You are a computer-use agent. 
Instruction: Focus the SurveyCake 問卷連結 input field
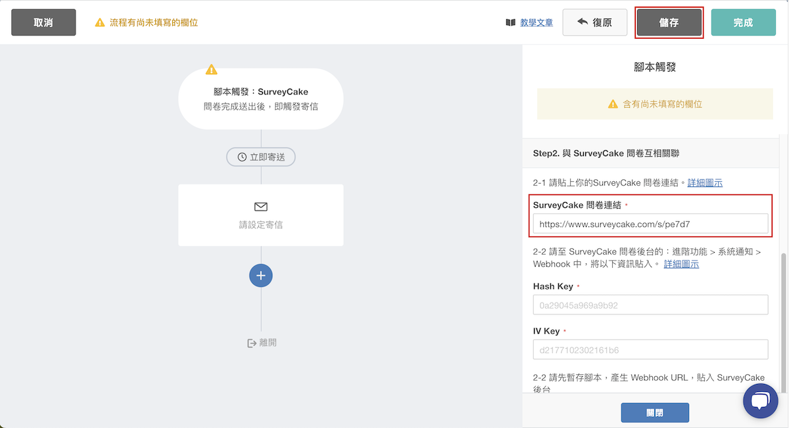[650, 224]
